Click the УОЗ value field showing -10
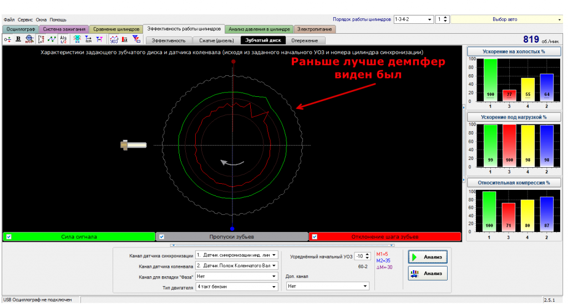 [x=359, y=256]
